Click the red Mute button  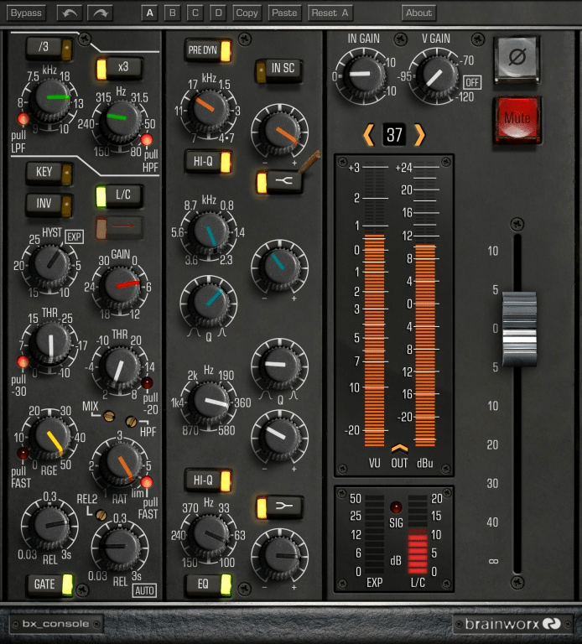(x=517, y=119)
